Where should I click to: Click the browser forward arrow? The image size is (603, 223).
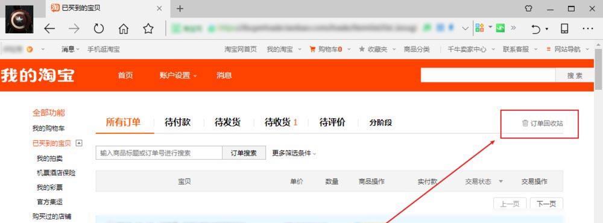pos(74,28)
